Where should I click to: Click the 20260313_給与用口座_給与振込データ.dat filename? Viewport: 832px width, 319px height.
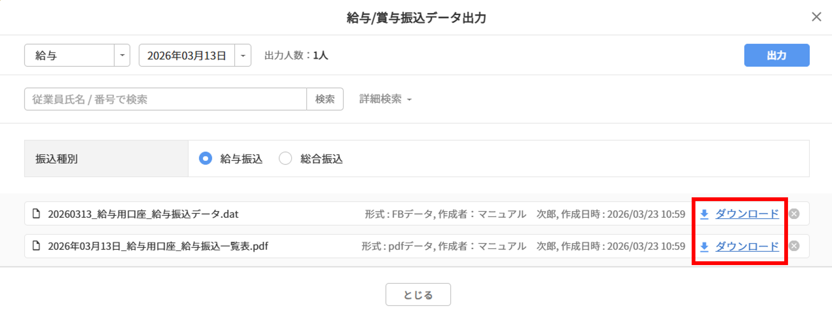coord(143,214)
